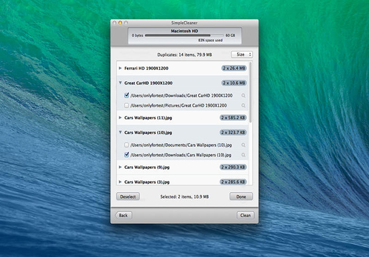Click Macintosh HD disk usage bar
369x257 pixels.
click(184, 35)
